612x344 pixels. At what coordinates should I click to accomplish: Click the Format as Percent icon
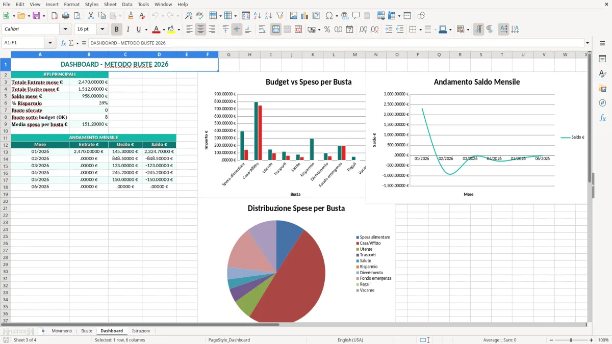327,30
